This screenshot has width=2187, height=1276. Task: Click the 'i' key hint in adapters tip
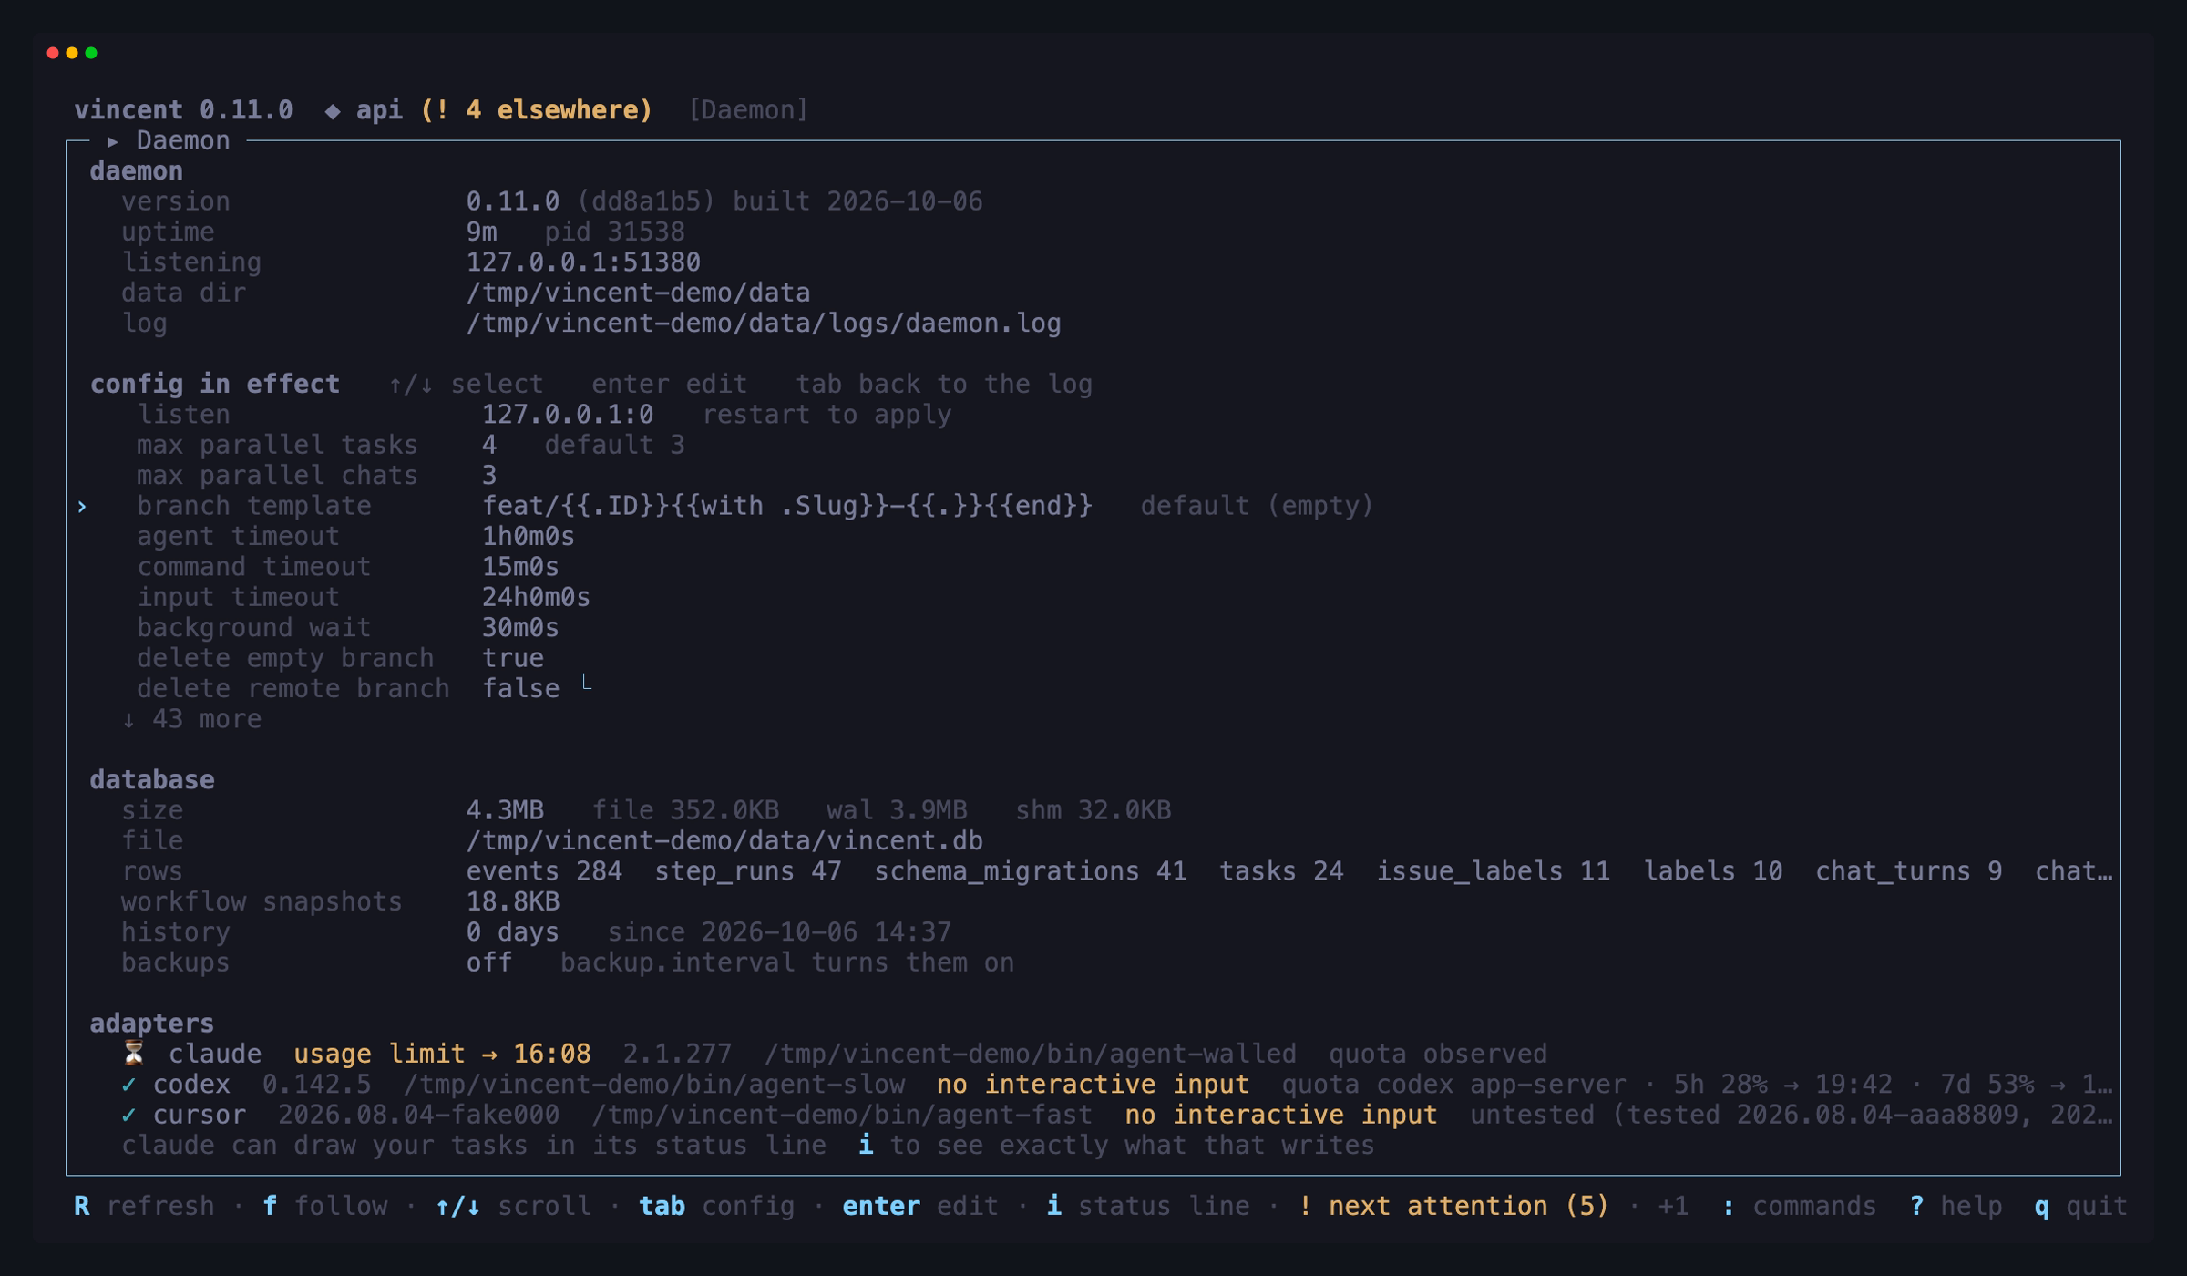coord(866,1145)
